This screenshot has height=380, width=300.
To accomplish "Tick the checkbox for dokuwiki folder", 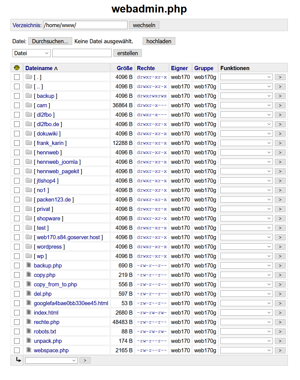I will (17, 134).
